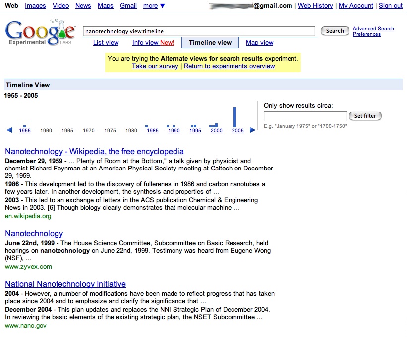
Task: Select 2000 on the timeline
Action: click(x=217, y=131)
